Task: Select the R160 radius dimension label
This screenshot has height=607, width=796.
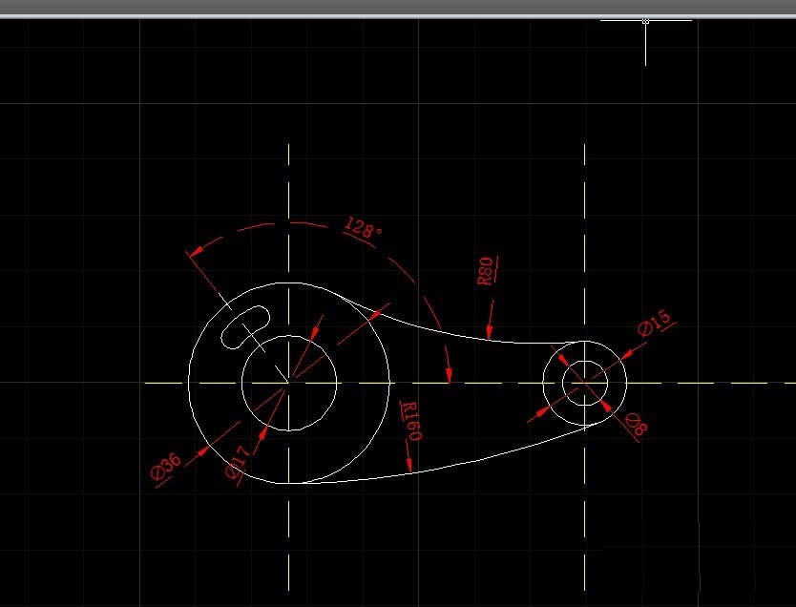Action: pyautogui.click(x=410, y=421)
